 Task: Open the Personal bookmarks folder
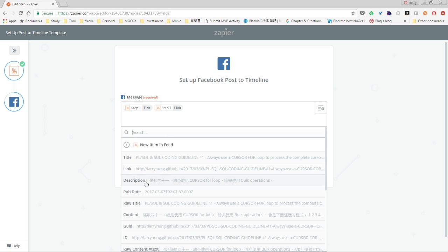(106, 21)
